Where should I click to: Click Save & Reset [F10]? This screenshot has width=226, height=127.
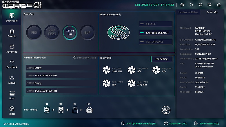point(207,124)
